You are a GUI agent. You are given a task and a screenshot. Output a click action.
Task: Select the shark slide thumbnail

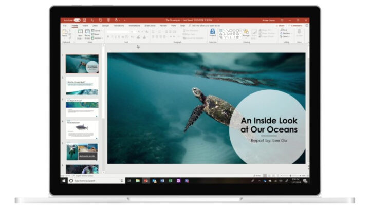click(82, 130)
